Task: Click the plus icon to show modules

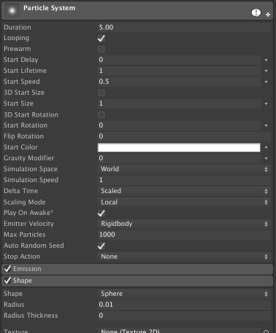Action: point(268,15)
